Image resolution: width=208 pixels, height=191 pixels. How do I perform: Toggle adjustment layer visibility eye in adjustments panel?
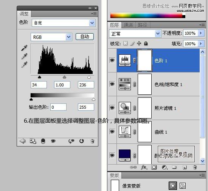tap(53, 141)
